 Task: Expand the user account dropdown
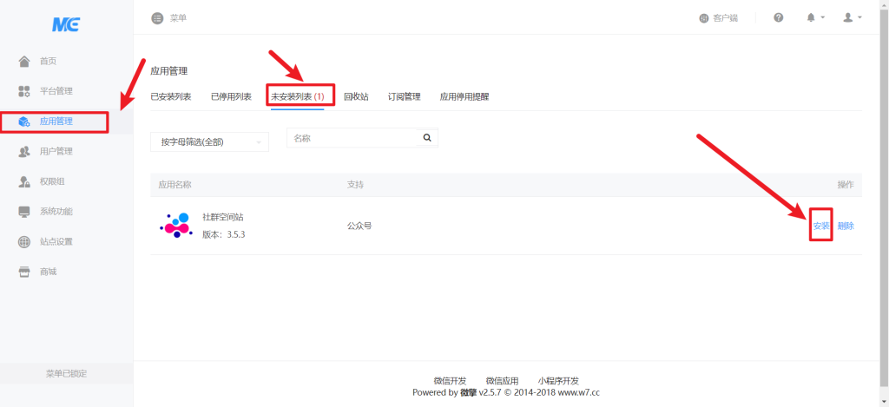(852, 17)
